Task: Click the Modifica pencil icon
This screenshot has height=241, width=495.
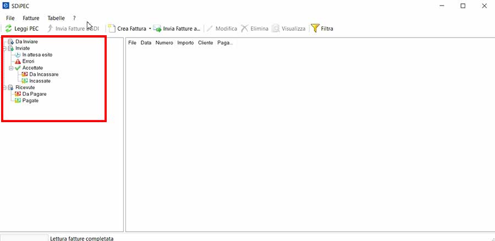Action: click(210, 29)
